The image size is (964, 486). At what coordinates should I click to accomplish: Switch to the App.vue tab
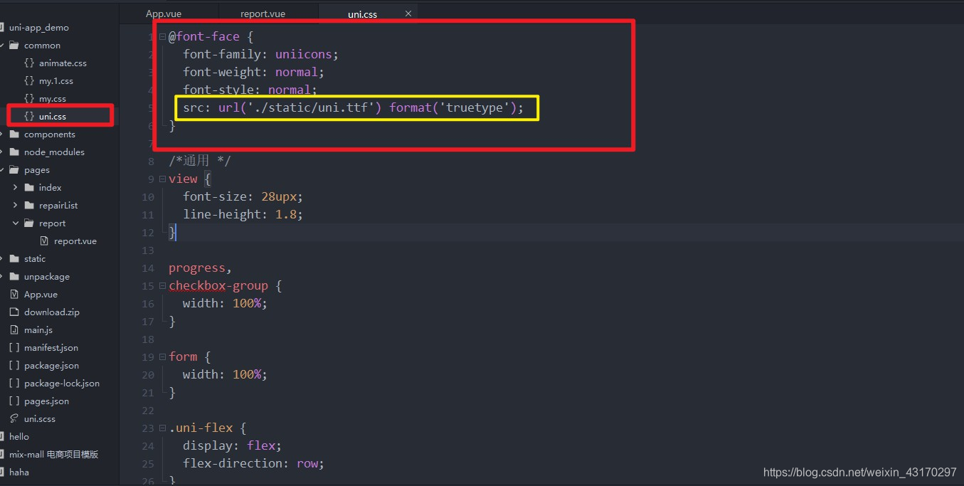point(163,13)
